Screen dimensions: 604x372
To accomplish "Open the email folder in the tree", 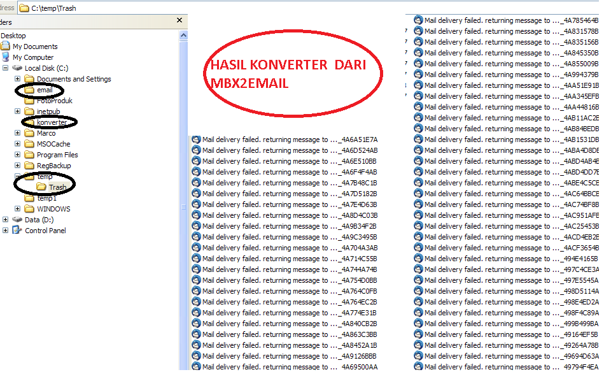I will pos(43,90).
